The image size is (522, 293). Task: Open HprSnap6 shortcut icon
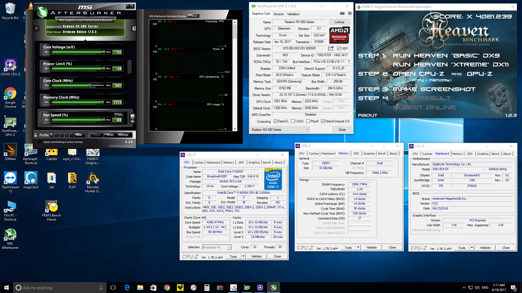click(31, 154)
